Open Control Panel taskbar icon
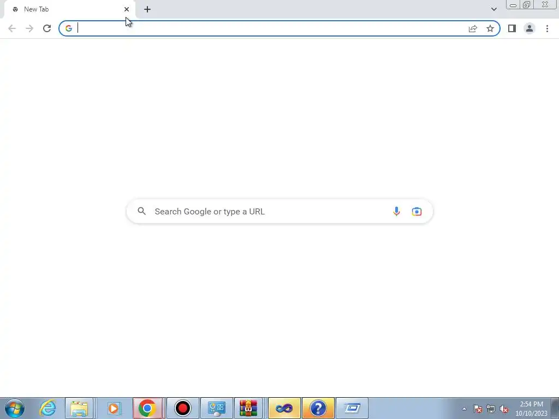 pyautogui.click(x=216, y=408)
